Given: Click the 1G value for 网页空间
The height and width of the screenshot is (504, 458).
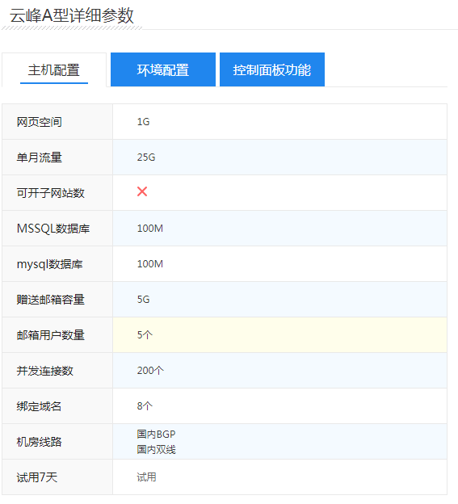Looking at the screenshot, I should [143, 122].
